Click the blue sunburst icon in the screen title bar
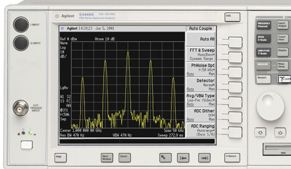 coord(62,28)
